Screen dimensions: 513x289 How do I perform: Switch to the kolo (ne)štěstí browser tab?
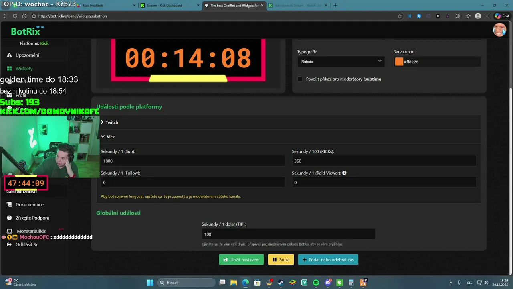105,6
